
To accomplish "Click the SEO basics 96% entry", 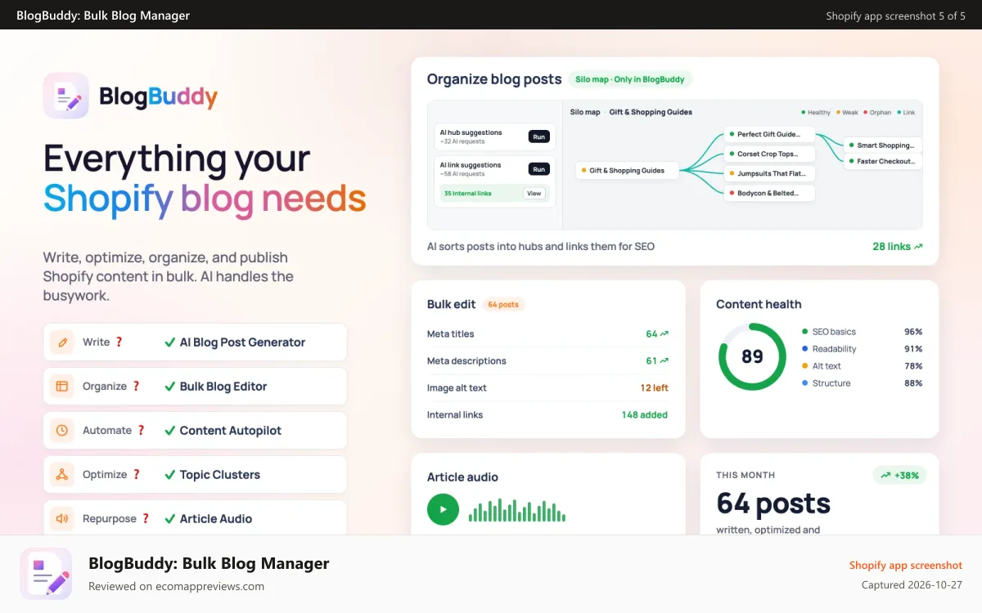I will [863, 332].
